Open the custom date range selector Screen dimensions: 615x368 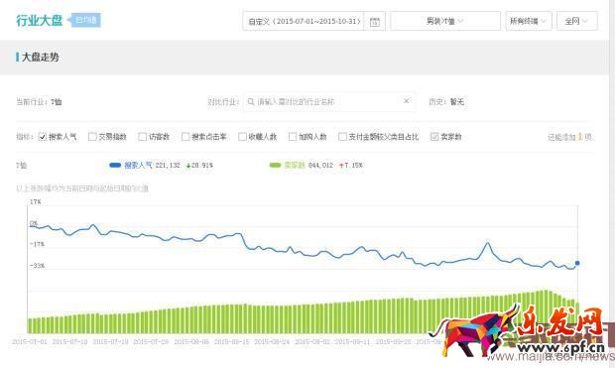313,21
